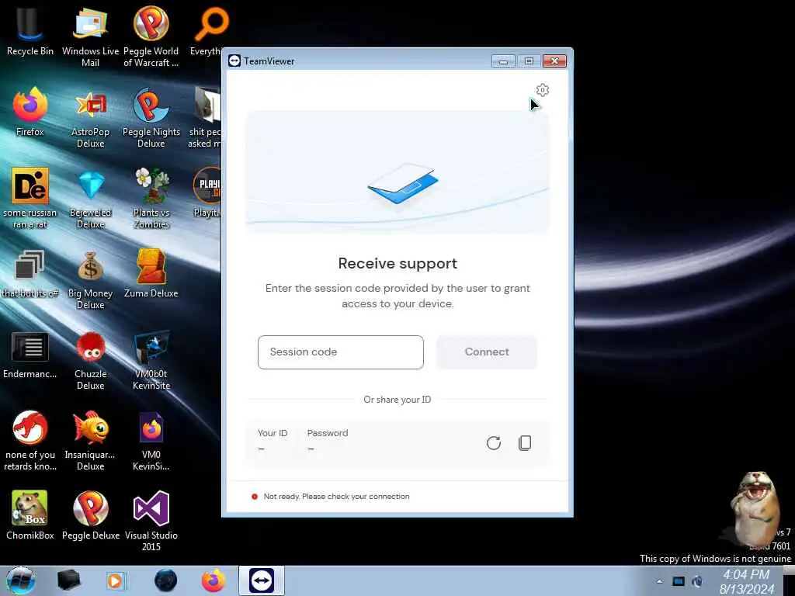Select Windows Live Mail desktop icon
The image size is (795, 596).
point(90,37)
